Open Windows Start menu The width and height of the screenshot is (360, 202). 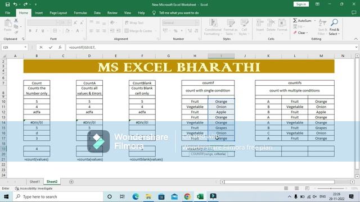6,197
